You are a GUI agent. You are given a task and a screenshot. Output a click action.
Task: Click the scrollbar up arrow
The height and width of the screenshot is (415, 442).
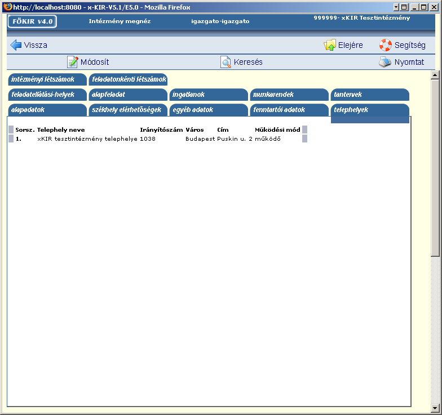(435, 75)
